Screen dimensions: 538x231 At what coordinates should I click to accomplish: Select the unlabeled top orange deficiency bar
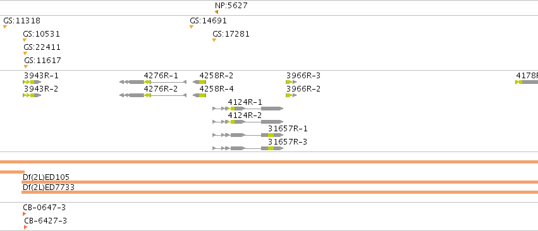(269, 162)
